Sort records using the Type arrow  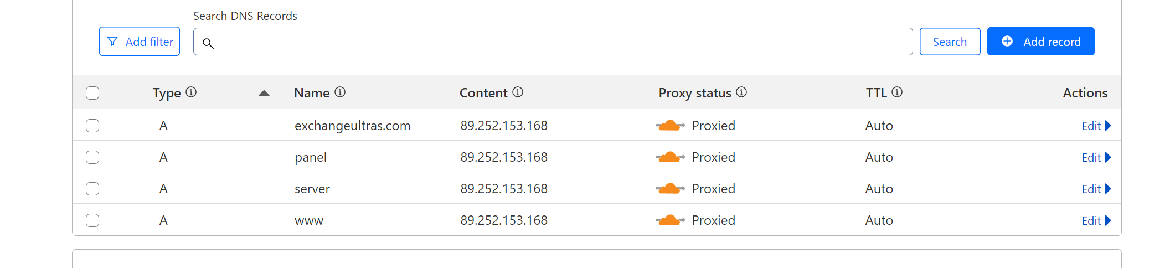pyautogui.click(x=264, y=93)
